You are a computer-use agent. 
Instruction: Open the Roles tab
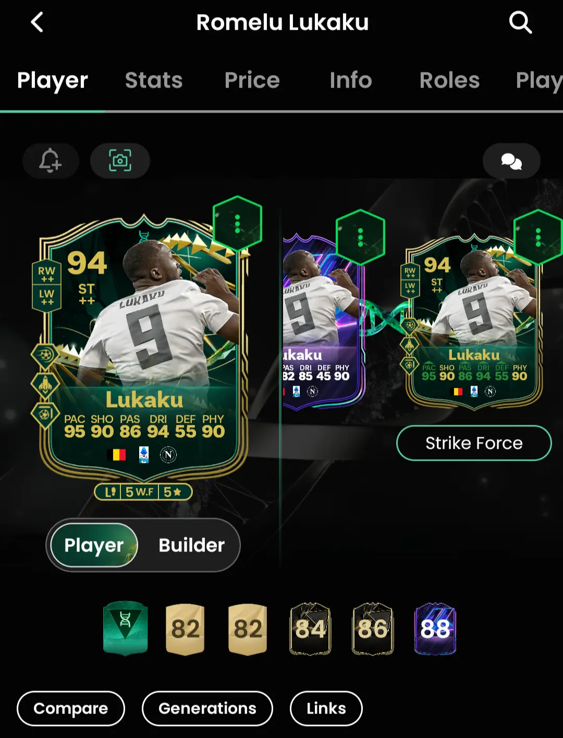tap(449, 80)
